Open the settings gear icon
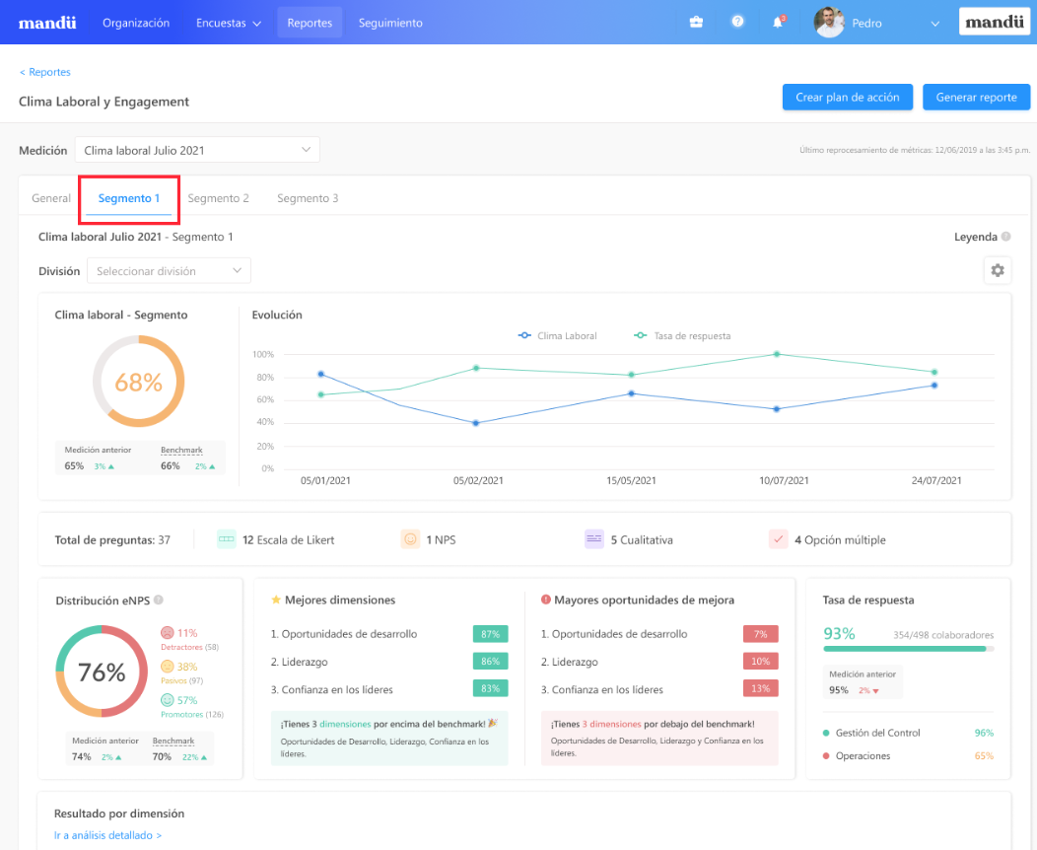 point(998,270)
